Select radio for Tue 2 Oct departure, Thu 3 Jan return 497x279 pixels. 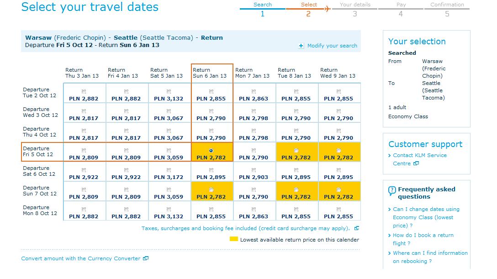tap(84, 91)
